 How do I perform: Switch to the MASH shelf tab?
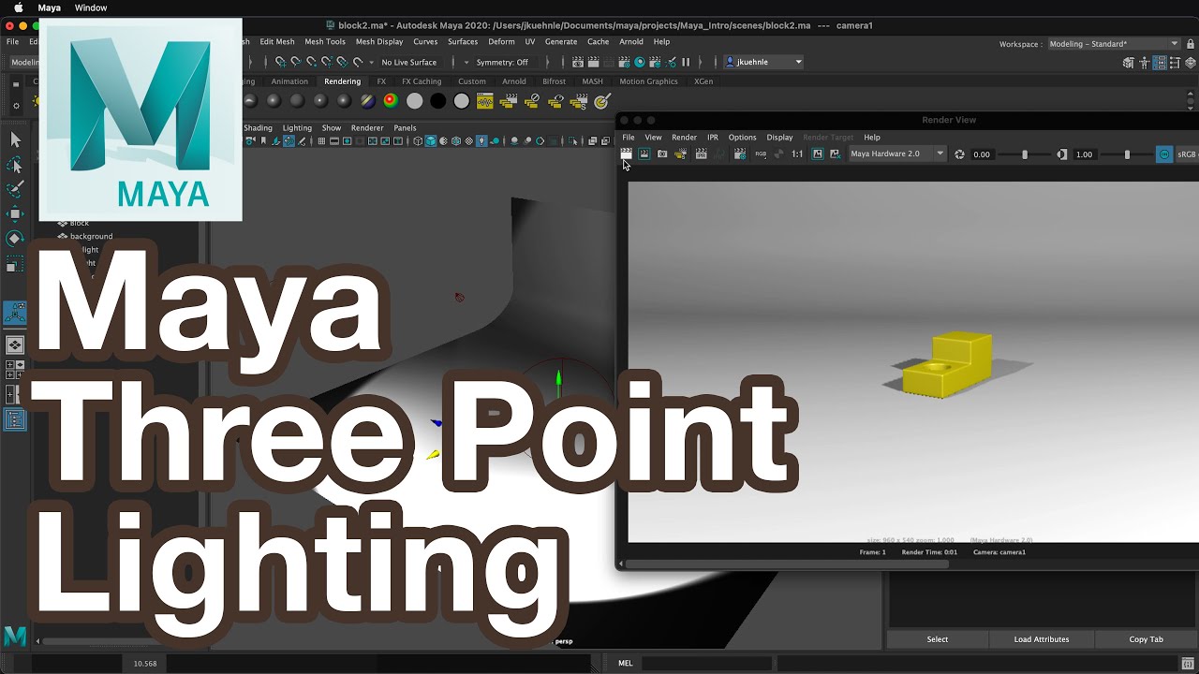(x=592, y=81)
